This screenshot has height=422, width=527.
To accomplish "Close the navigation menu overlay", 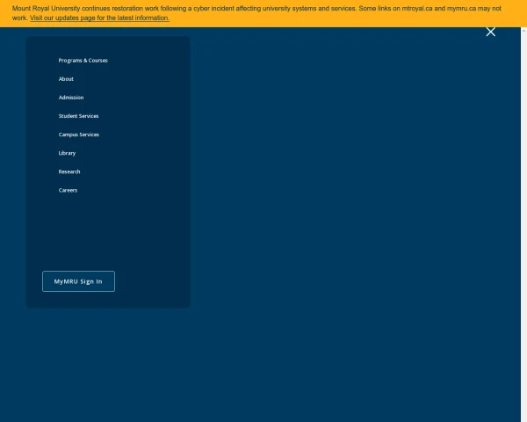I will (490, 32).
